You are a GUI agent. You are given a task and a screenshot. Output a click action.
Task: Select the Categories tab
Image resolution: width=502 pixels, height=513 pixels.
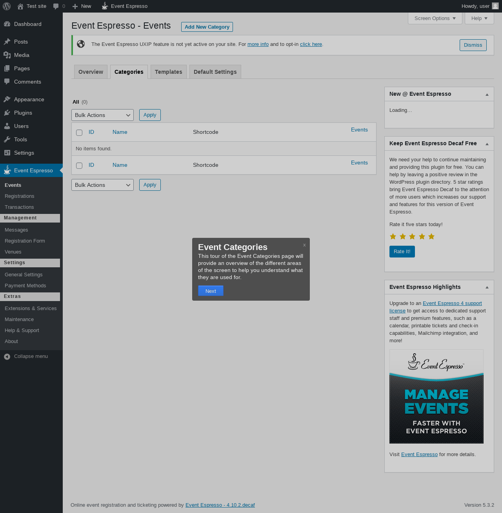click(129, 72)
